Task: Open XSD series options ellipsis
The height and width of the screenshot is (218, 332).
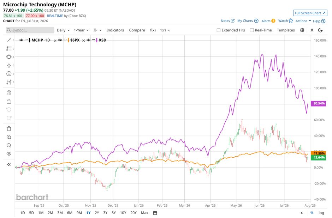Action: coord(93,40)
